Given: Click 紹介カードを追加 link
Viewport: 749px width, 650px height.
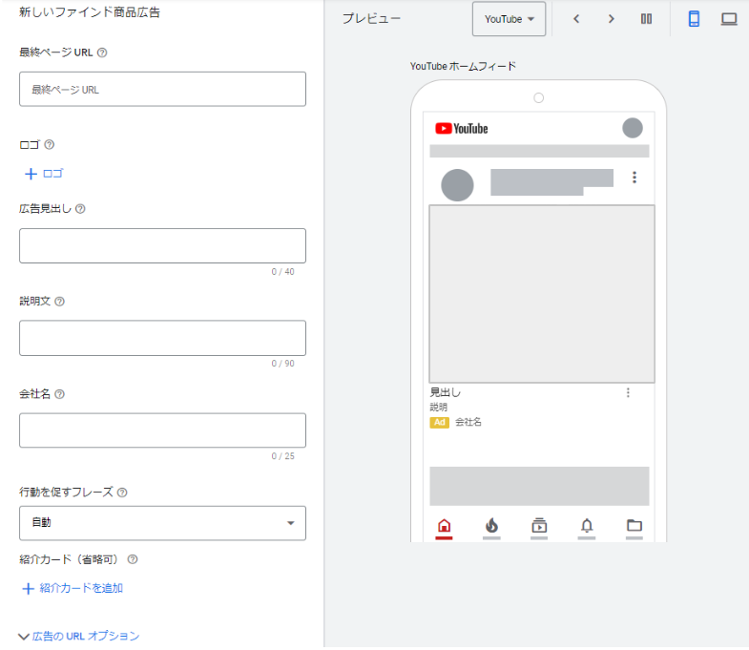Looking at the screenshot, I should (x=73, y=588).
